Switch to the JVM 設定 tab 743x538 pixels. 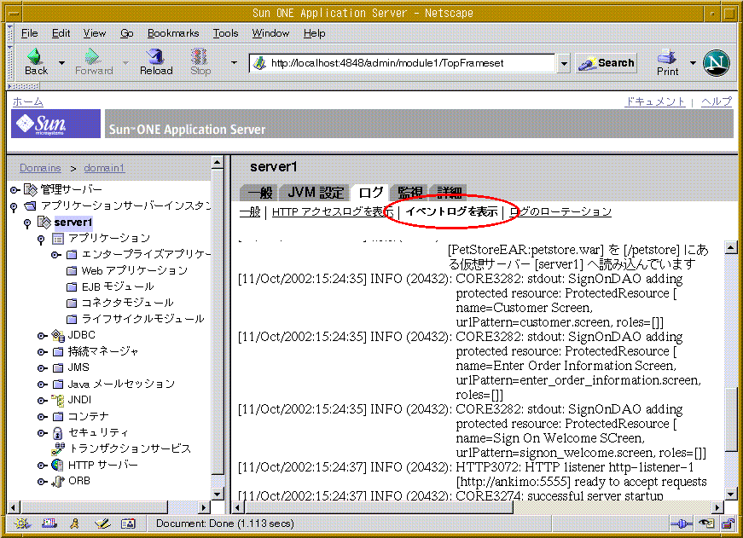(x=316, y=193)
